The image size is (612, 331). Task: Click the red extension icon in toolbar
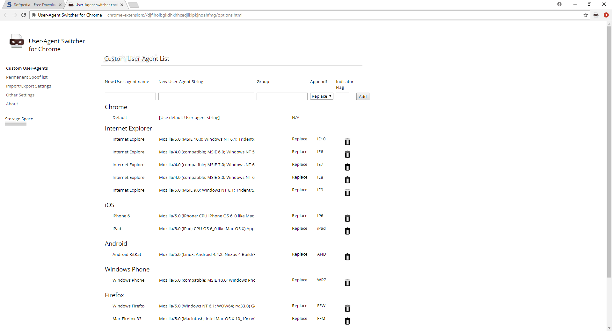click(606, 15)
